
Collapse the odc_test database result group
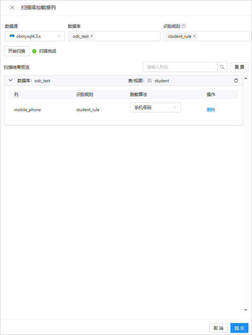11,80
